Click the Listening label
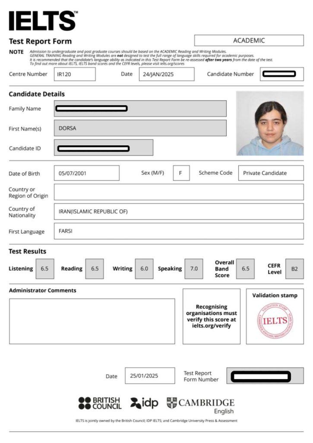This screenshot has width=313, height=443. coord(21,269)
